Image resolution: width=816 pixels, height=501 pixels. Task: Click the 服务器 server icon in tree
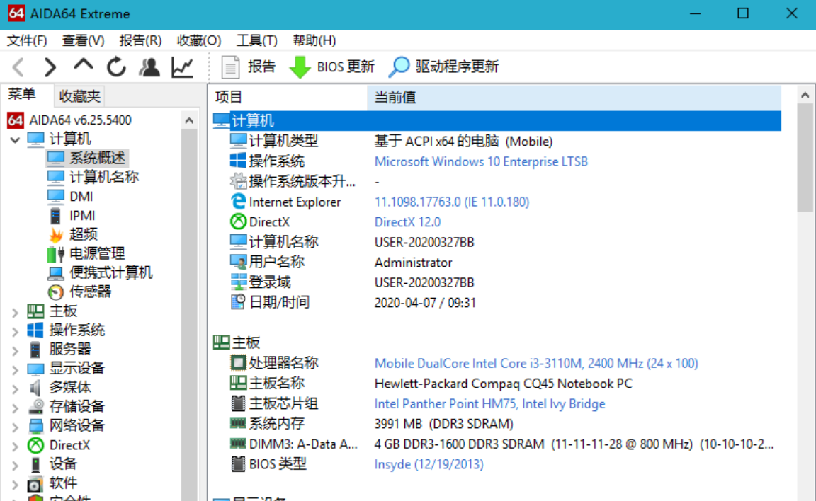pyautogui.click(x=35, y=350)
